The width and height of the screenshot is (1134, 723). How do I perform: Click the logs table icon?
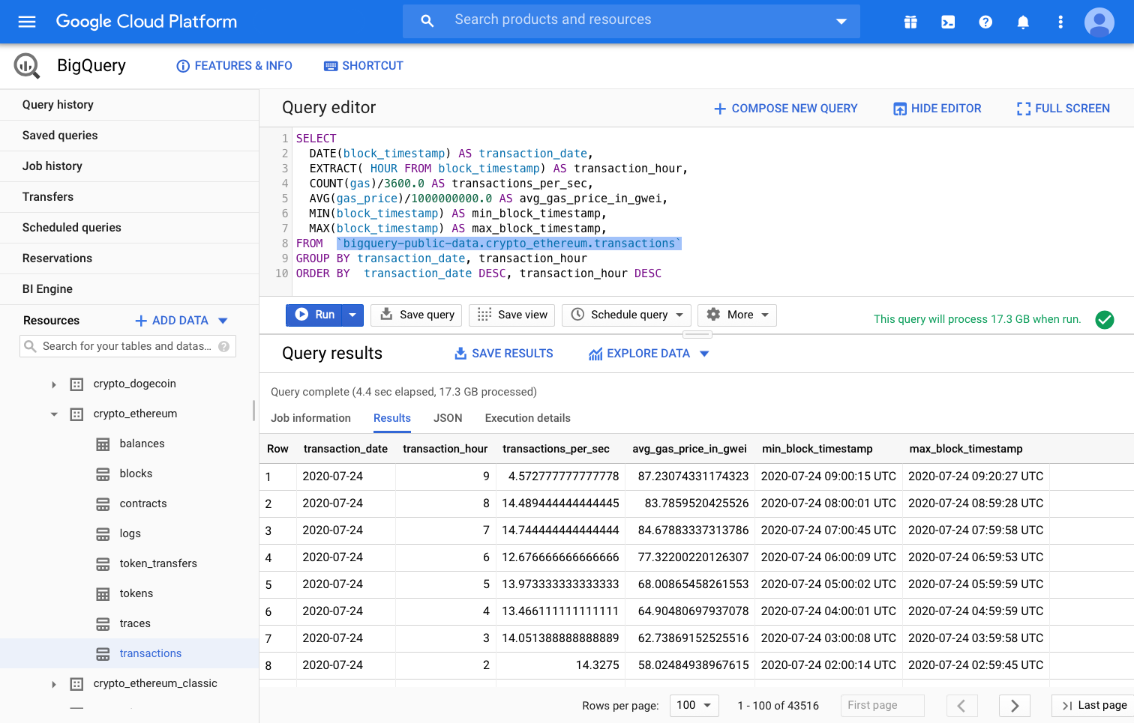click(x=103, y=534)
